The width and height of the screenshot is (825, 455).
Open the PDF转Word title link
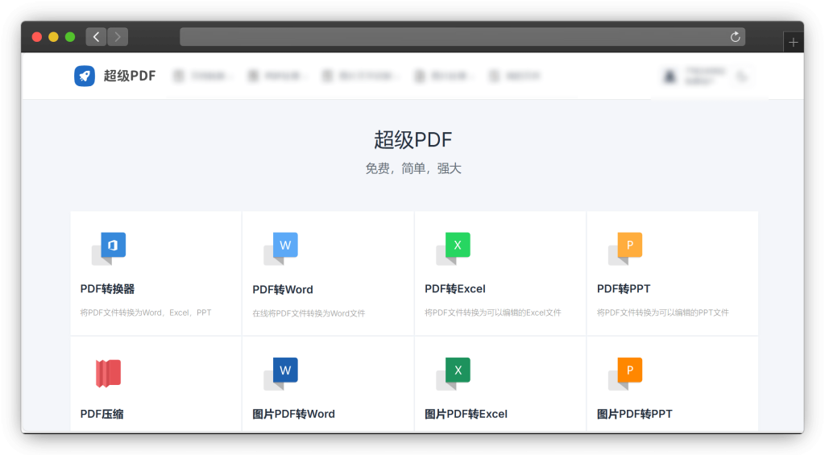[x=283, y=289]
